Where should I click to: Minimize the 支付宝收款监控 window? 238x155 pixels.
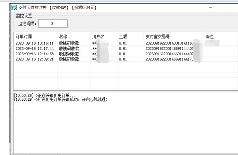[210, 8]
